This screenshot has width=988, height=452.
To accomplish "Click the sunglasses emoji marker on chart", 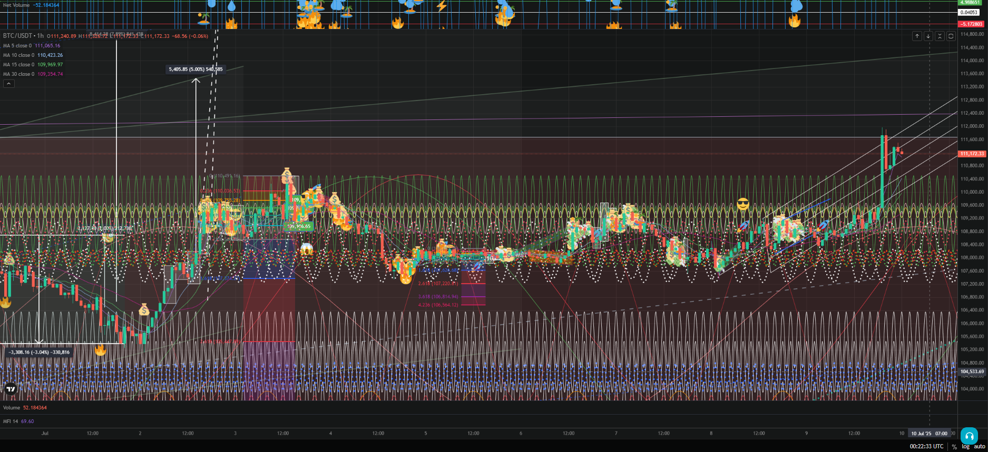I will click(x=743, y=204).
